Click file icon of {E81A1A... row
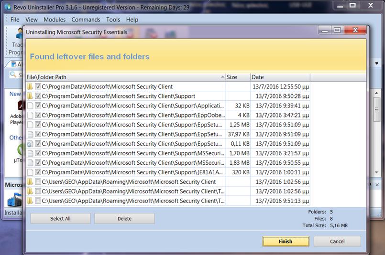The width and height of the screenshot is (385, 255). click(x=30, y=172)
